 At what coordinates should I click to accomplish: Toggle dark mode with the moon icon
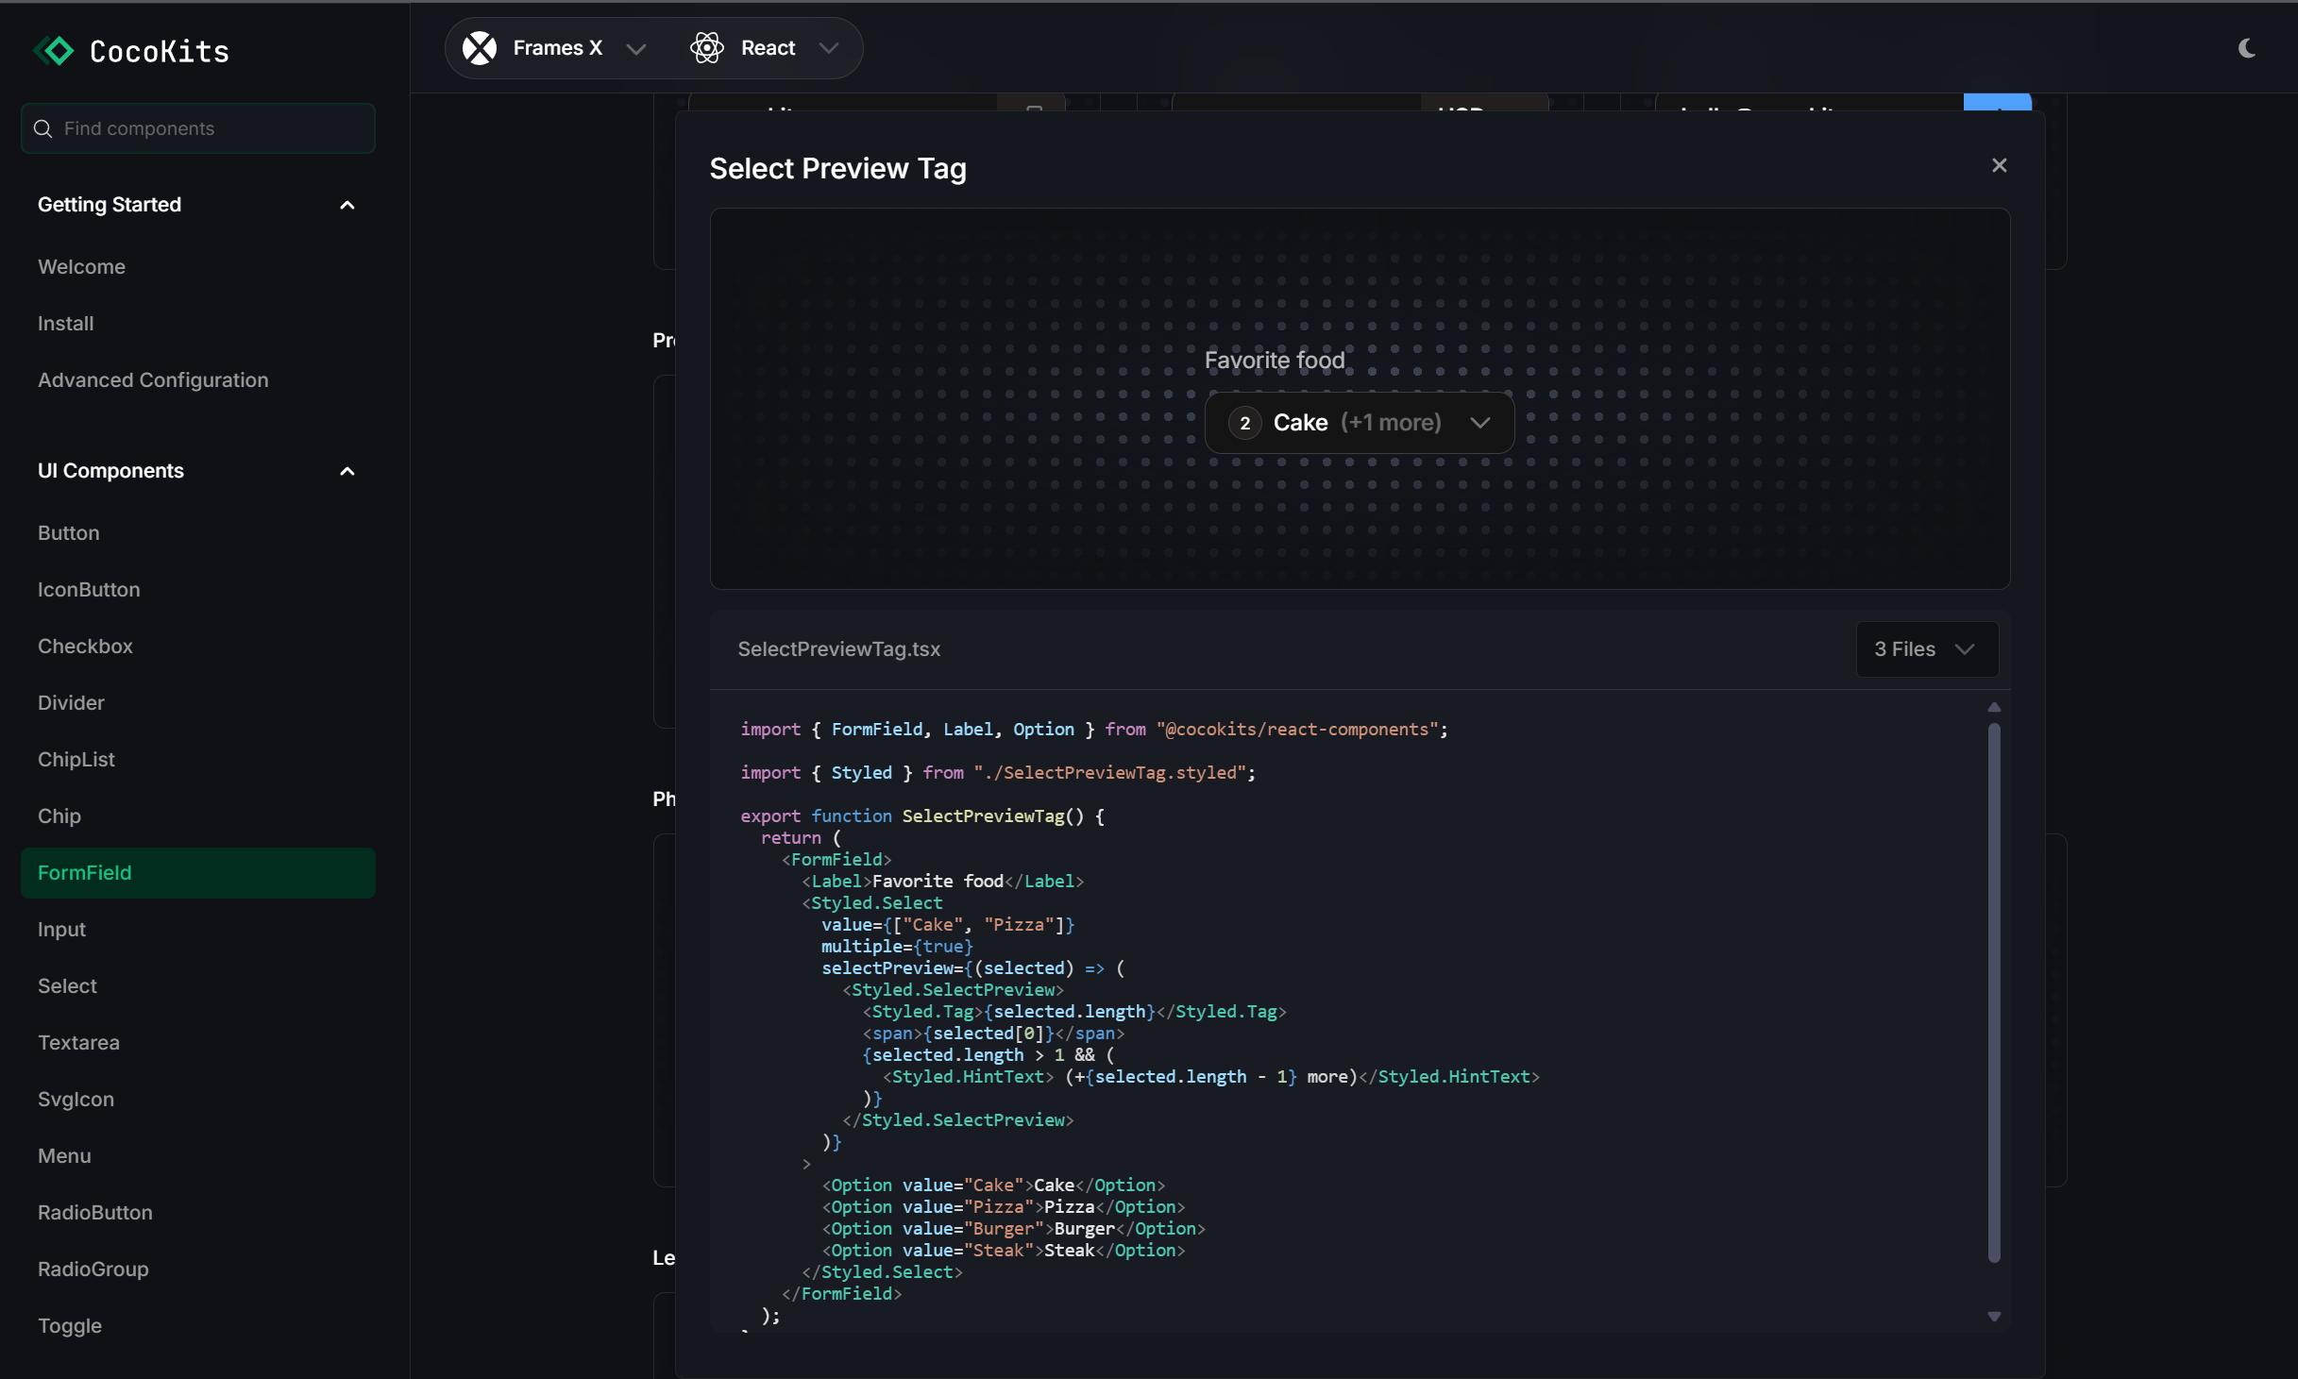click(x=2247, y=48)
